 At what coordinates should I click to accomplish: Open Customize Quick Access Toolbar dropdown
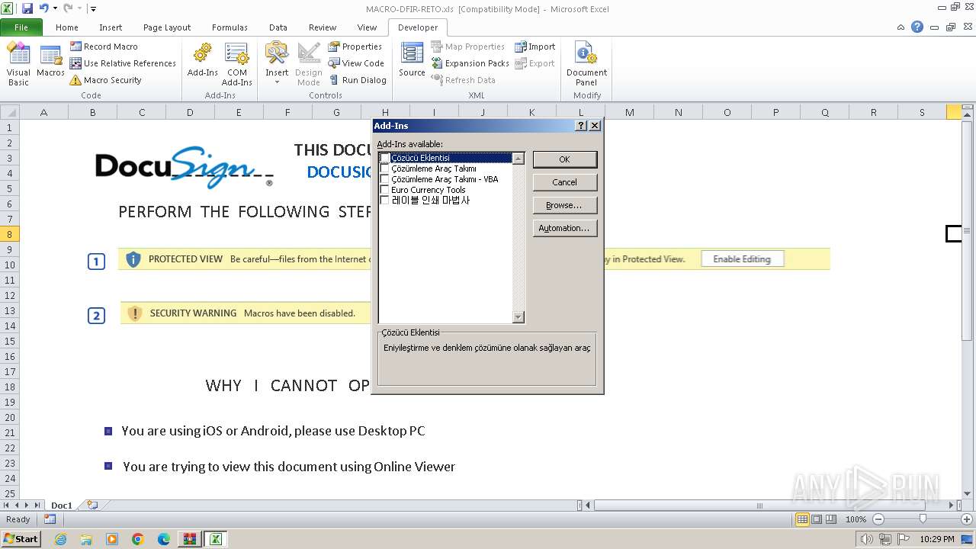click(x=93, y=9)
